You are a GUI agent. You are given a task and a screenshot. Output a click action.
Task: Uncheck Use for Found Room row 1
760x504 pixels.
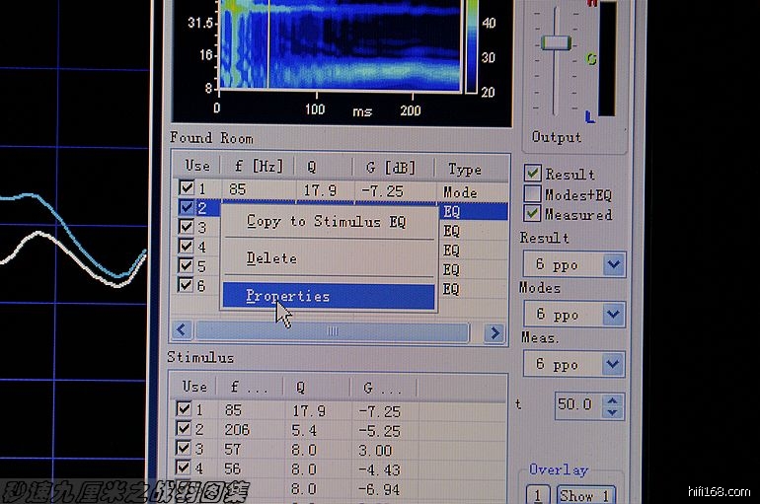187,189
